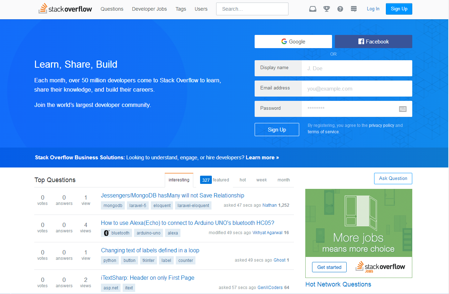Go to Tags page

tap(181, 9)
